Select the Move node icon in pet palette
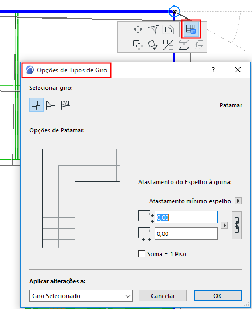 (x=138, y=29)
